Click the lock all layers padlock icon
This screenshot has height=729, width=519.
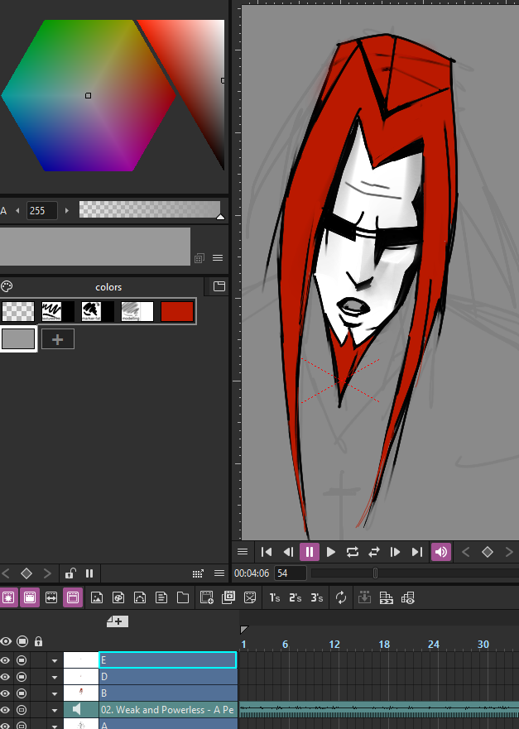pyautogui.click(x=39, y=641)
